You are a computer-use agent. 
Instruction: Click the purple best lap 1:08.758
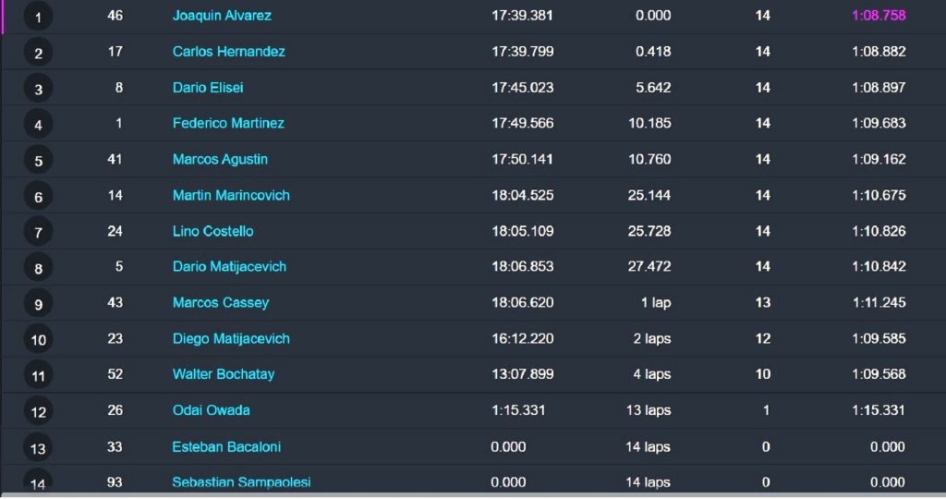879,16
